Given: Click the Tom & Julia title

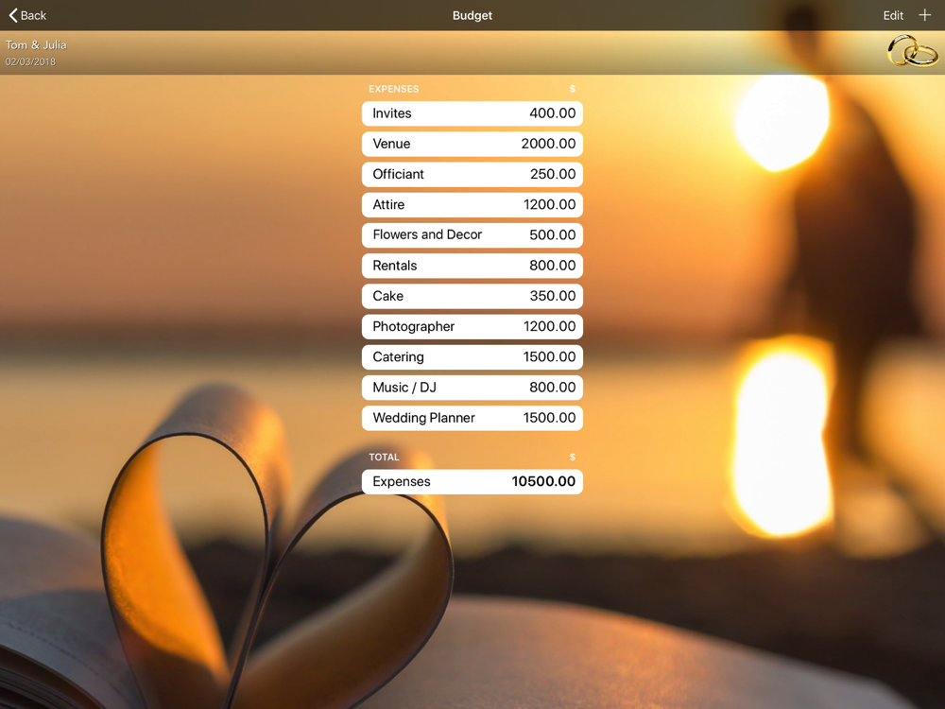Looking at the screenshot, I should click(x=36, y=44).
